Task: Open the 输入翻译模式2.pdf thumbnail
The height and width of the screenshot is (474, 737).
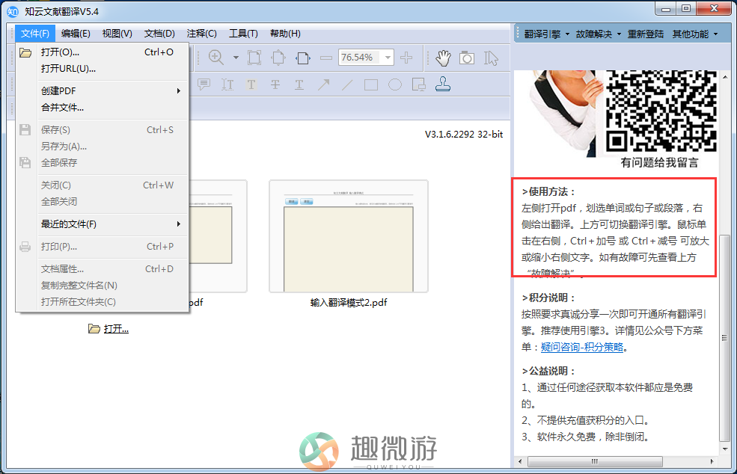Action: point(348,236)
